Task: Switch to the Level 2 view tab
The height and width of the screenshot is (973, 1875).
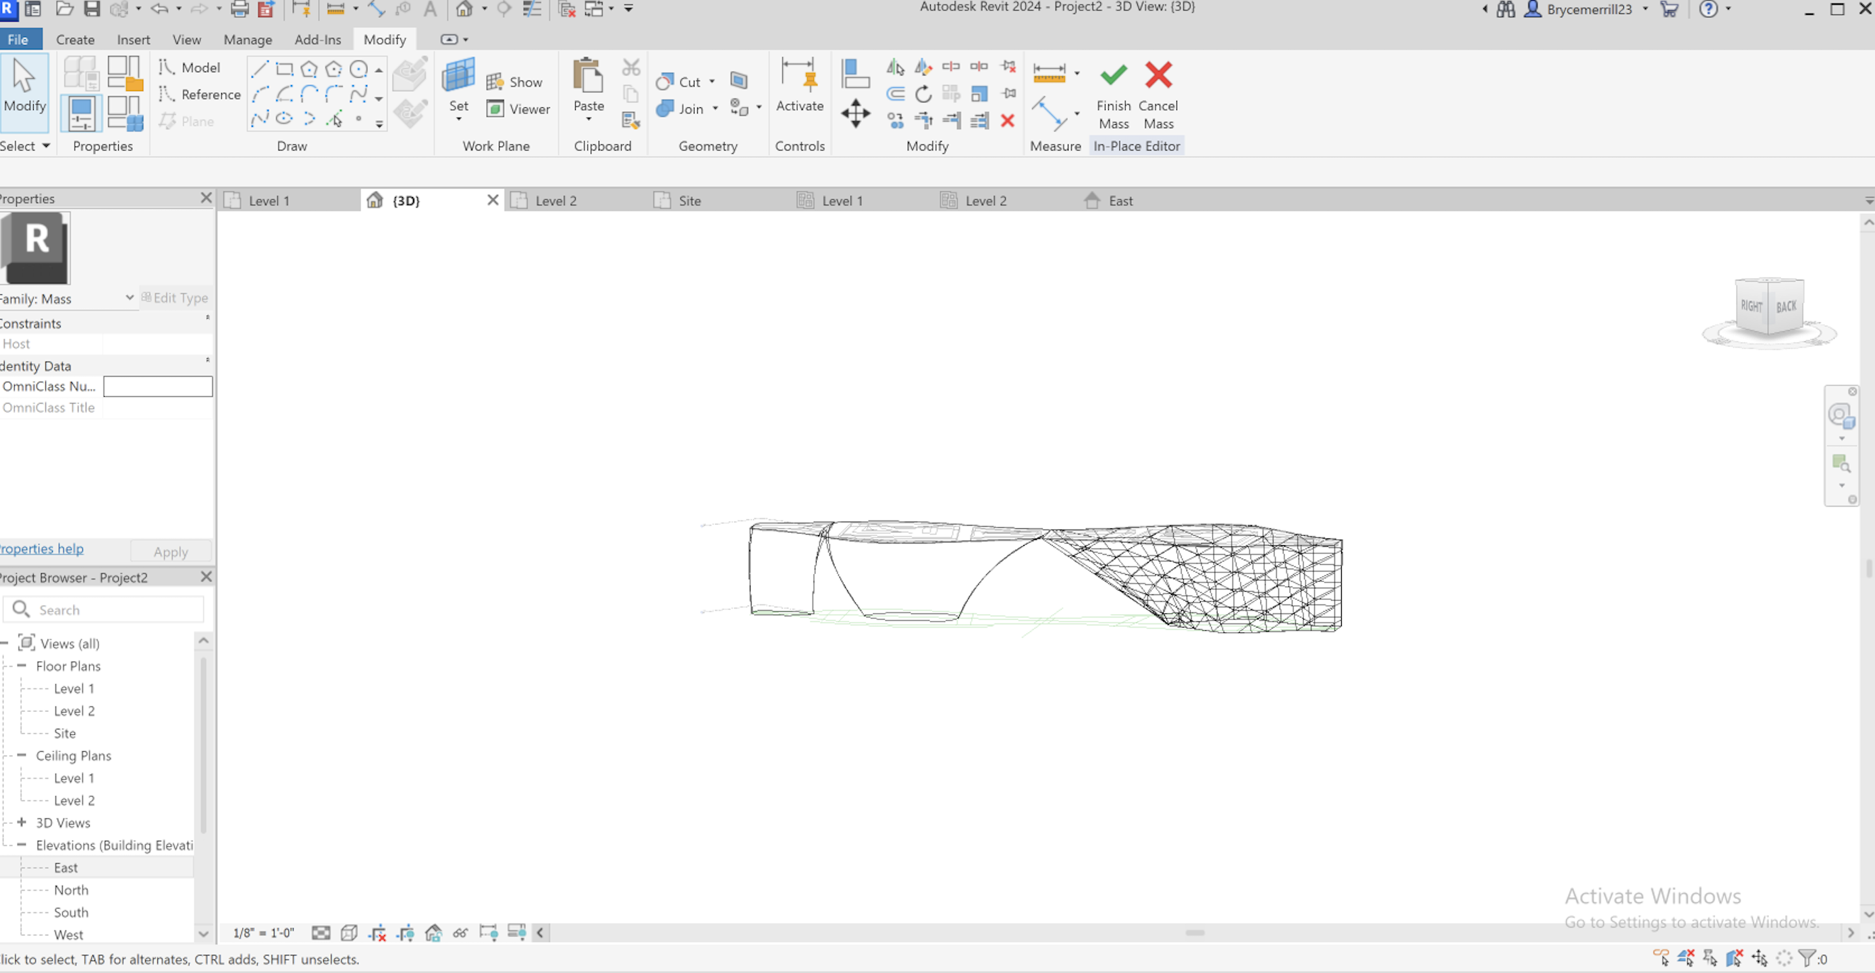Action: pos(555,200)
